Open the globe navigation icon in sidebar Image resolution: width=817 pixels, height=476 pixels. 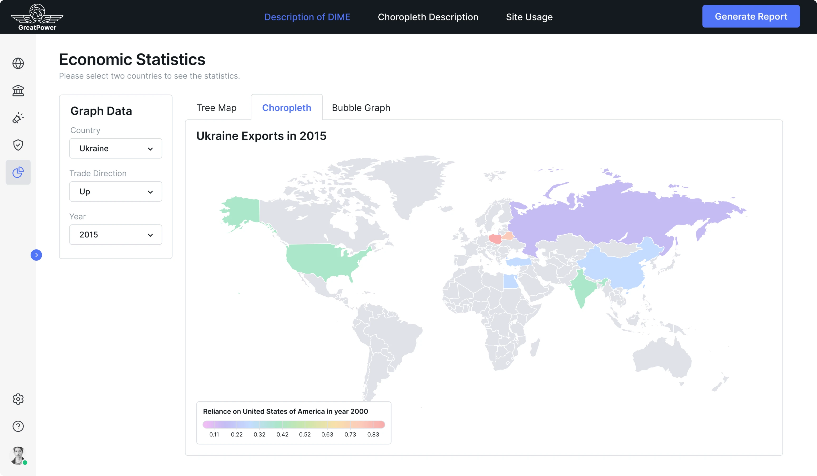point(18,64)
